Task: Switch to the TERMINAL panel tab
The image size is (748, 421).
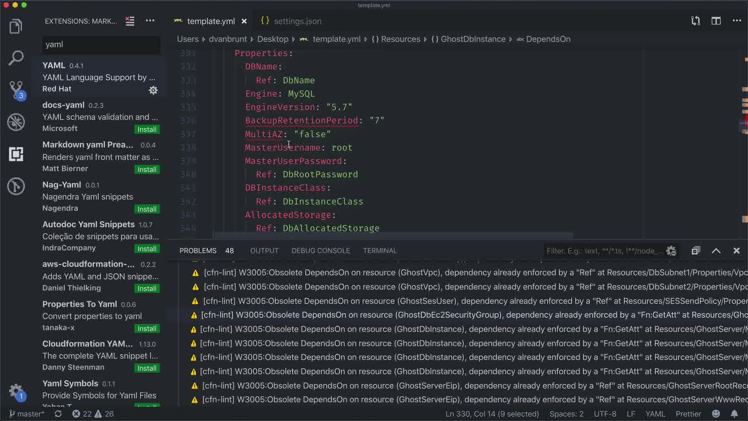Action: [x=379, y=251]
